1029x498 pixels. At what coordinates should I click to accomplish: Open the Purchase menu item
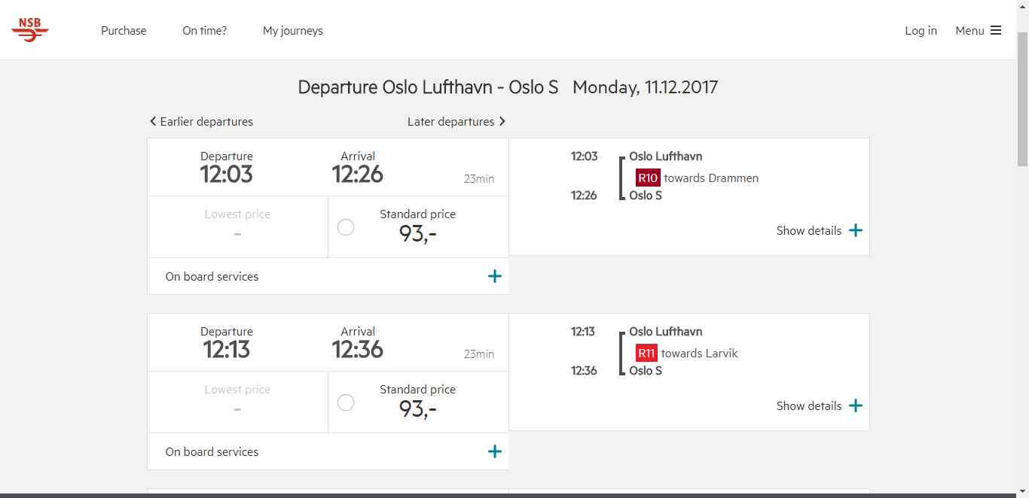point(124,31)
